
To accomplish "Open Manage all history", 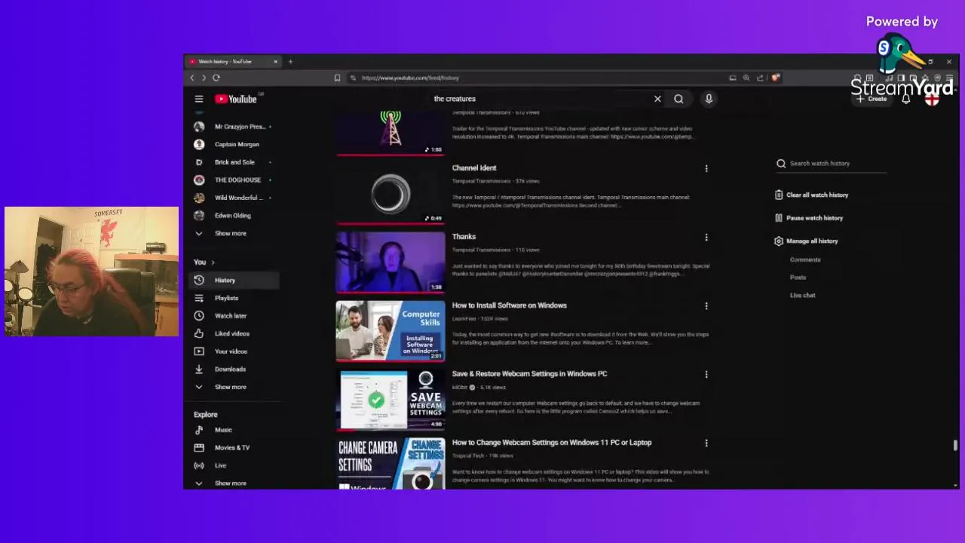I will pos(807,241).
